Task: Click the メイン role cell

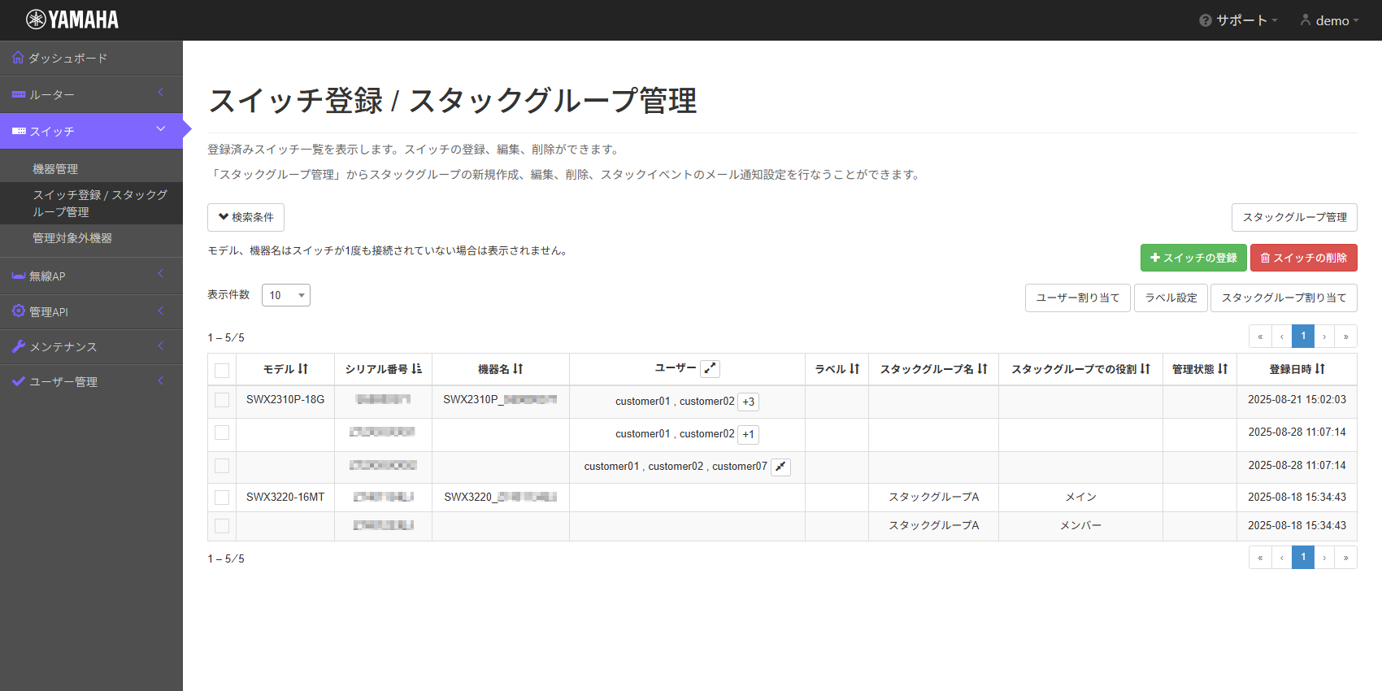Action: 1080,497
